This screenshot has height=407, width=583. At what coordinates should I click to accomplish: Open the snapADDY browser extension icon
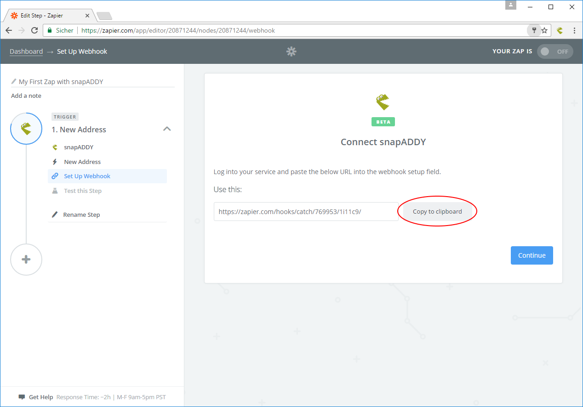560,30
